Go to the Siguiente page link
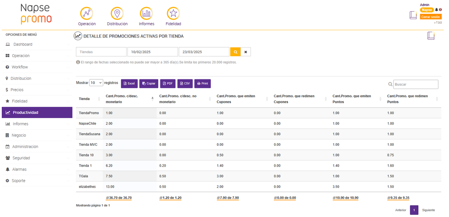Viewport: 449px width, 217px height. coord(428,210)
